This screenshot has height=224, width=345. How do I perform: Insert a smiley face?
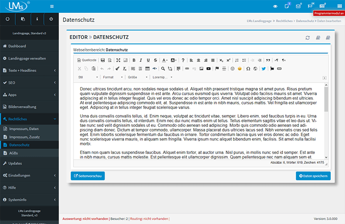pos(232,69)
